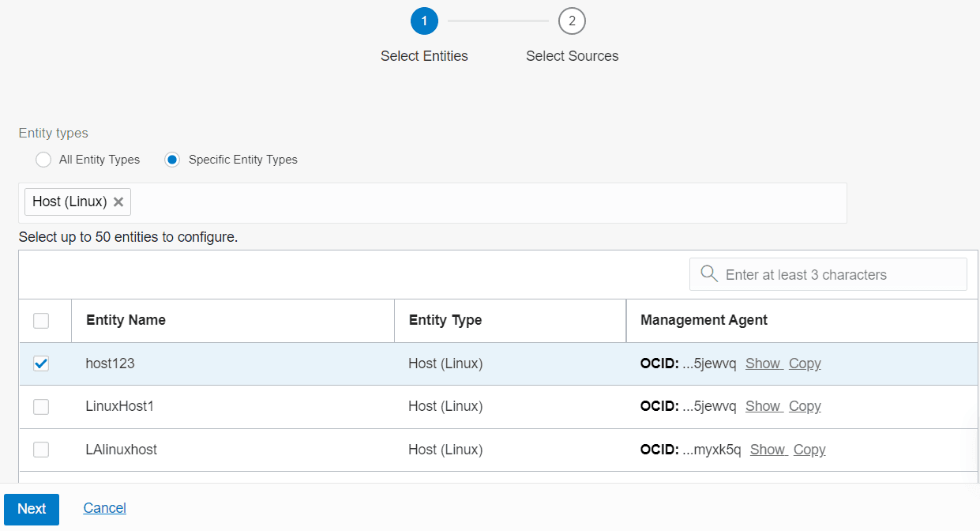The height and width of the screenshot is (531, 980).
Task: Remove the Host (Linux) tag
Action: click(118, 201)
